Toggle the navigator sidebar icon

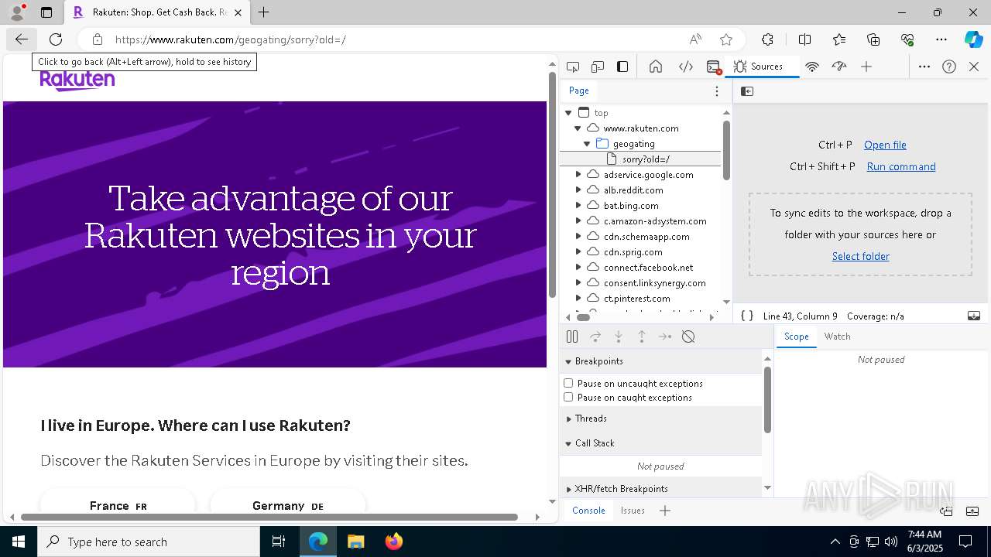[x=747, y=91]
